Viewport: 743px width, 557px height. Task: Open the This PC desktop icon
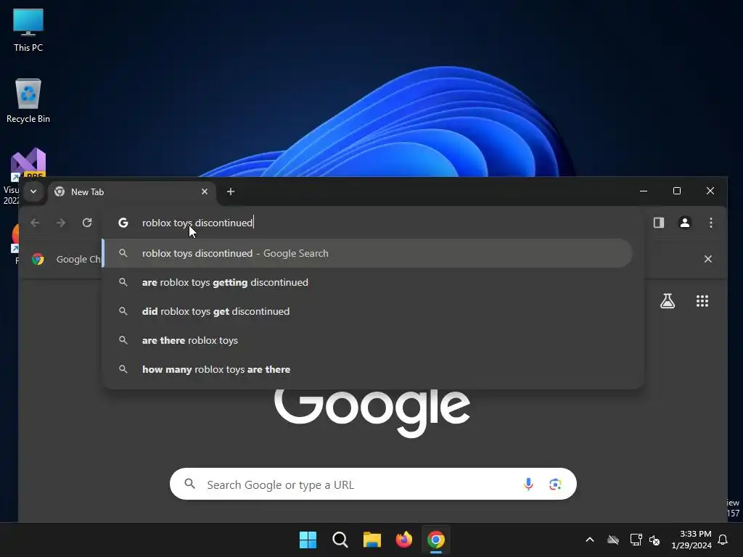[x=28, y=30]
